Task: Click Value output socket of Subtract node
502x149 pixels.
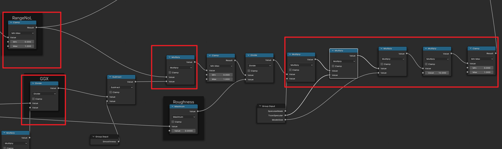Action: tap(135, 82)
